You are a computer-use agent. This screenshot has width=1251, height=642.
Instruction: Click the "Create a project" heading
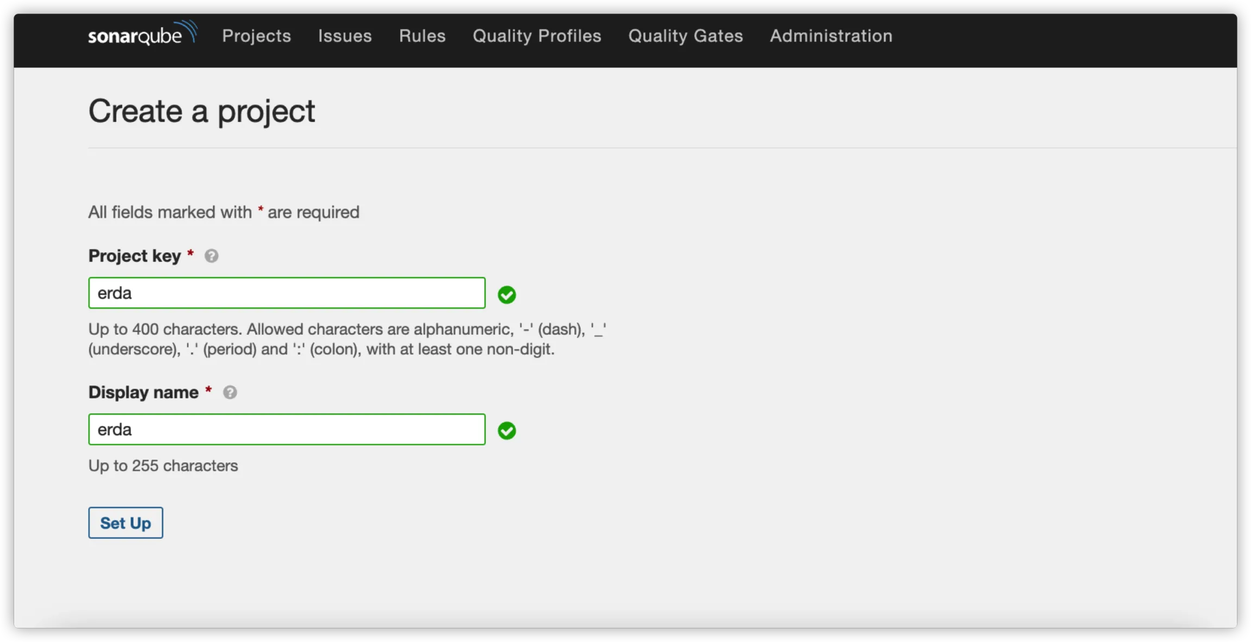coord(201,111)
